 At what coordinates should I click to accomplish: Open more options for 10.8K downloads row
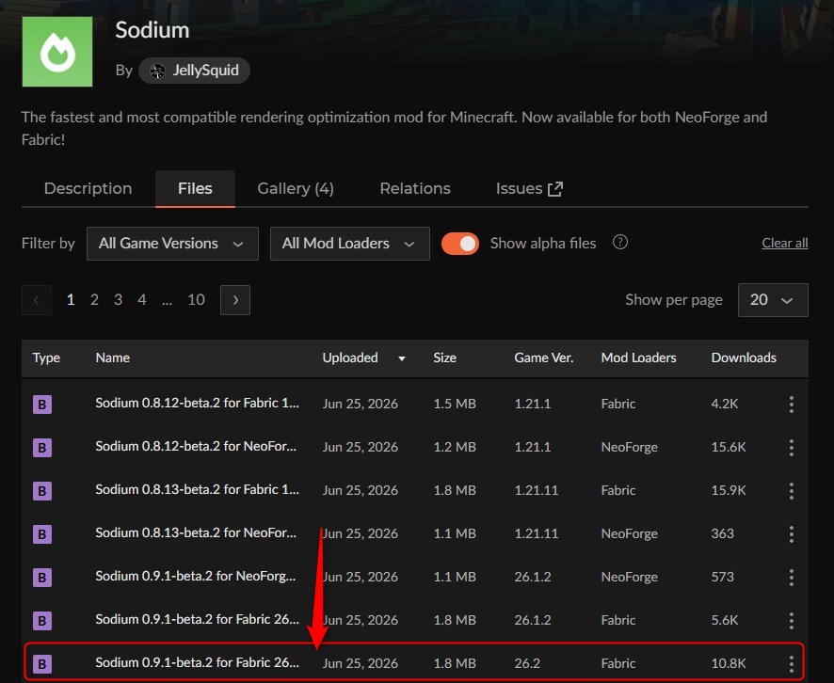click(x=792, y=664)
